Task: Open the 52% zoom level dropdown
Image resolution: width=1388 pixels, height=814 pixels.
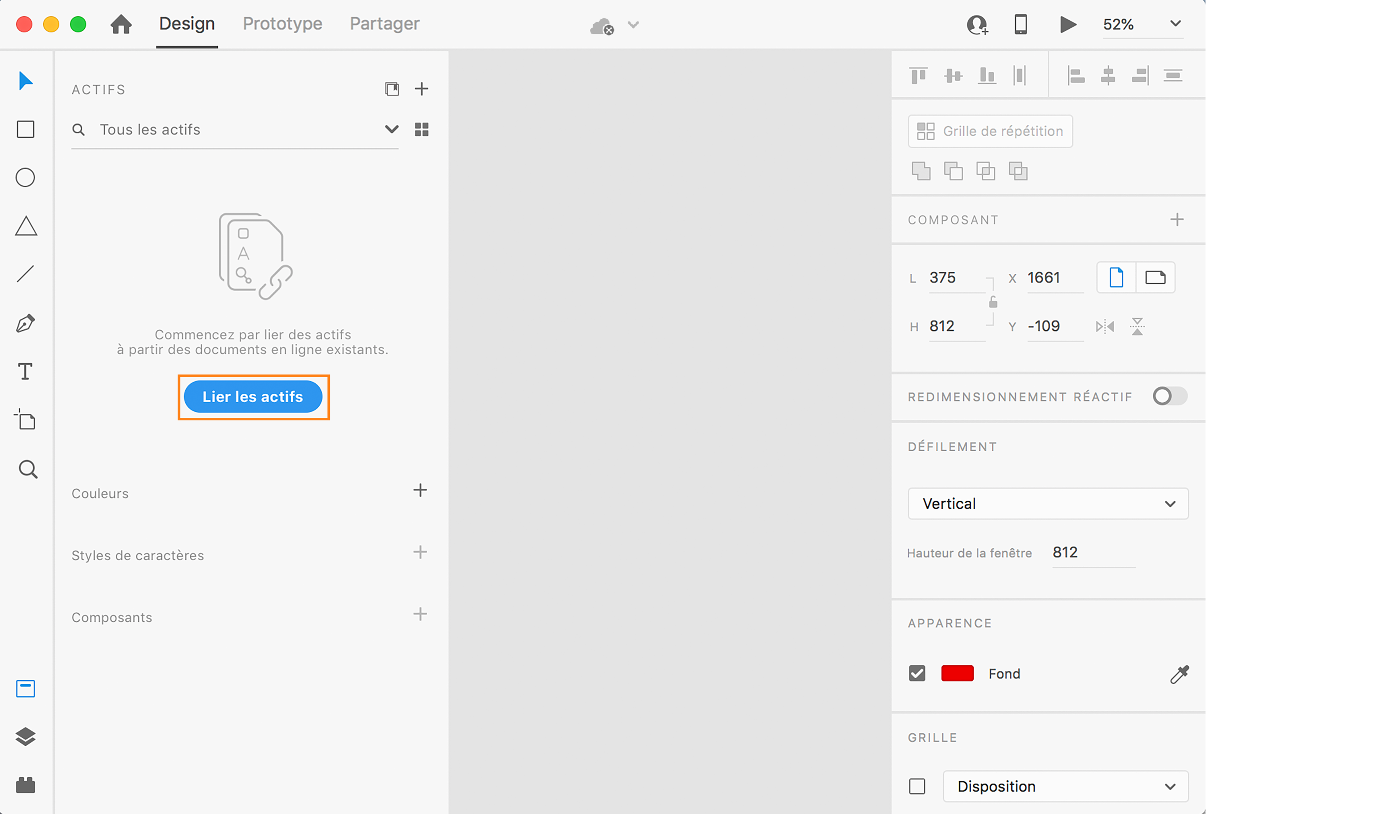Action: pyautogui.click(x=1175, y=24)
